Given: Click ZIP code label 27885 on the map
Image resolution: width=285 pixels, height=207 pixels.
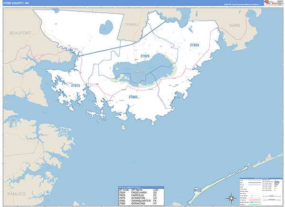Looking at the screenshot, I should pyautogui.click(x=133, y=97).
